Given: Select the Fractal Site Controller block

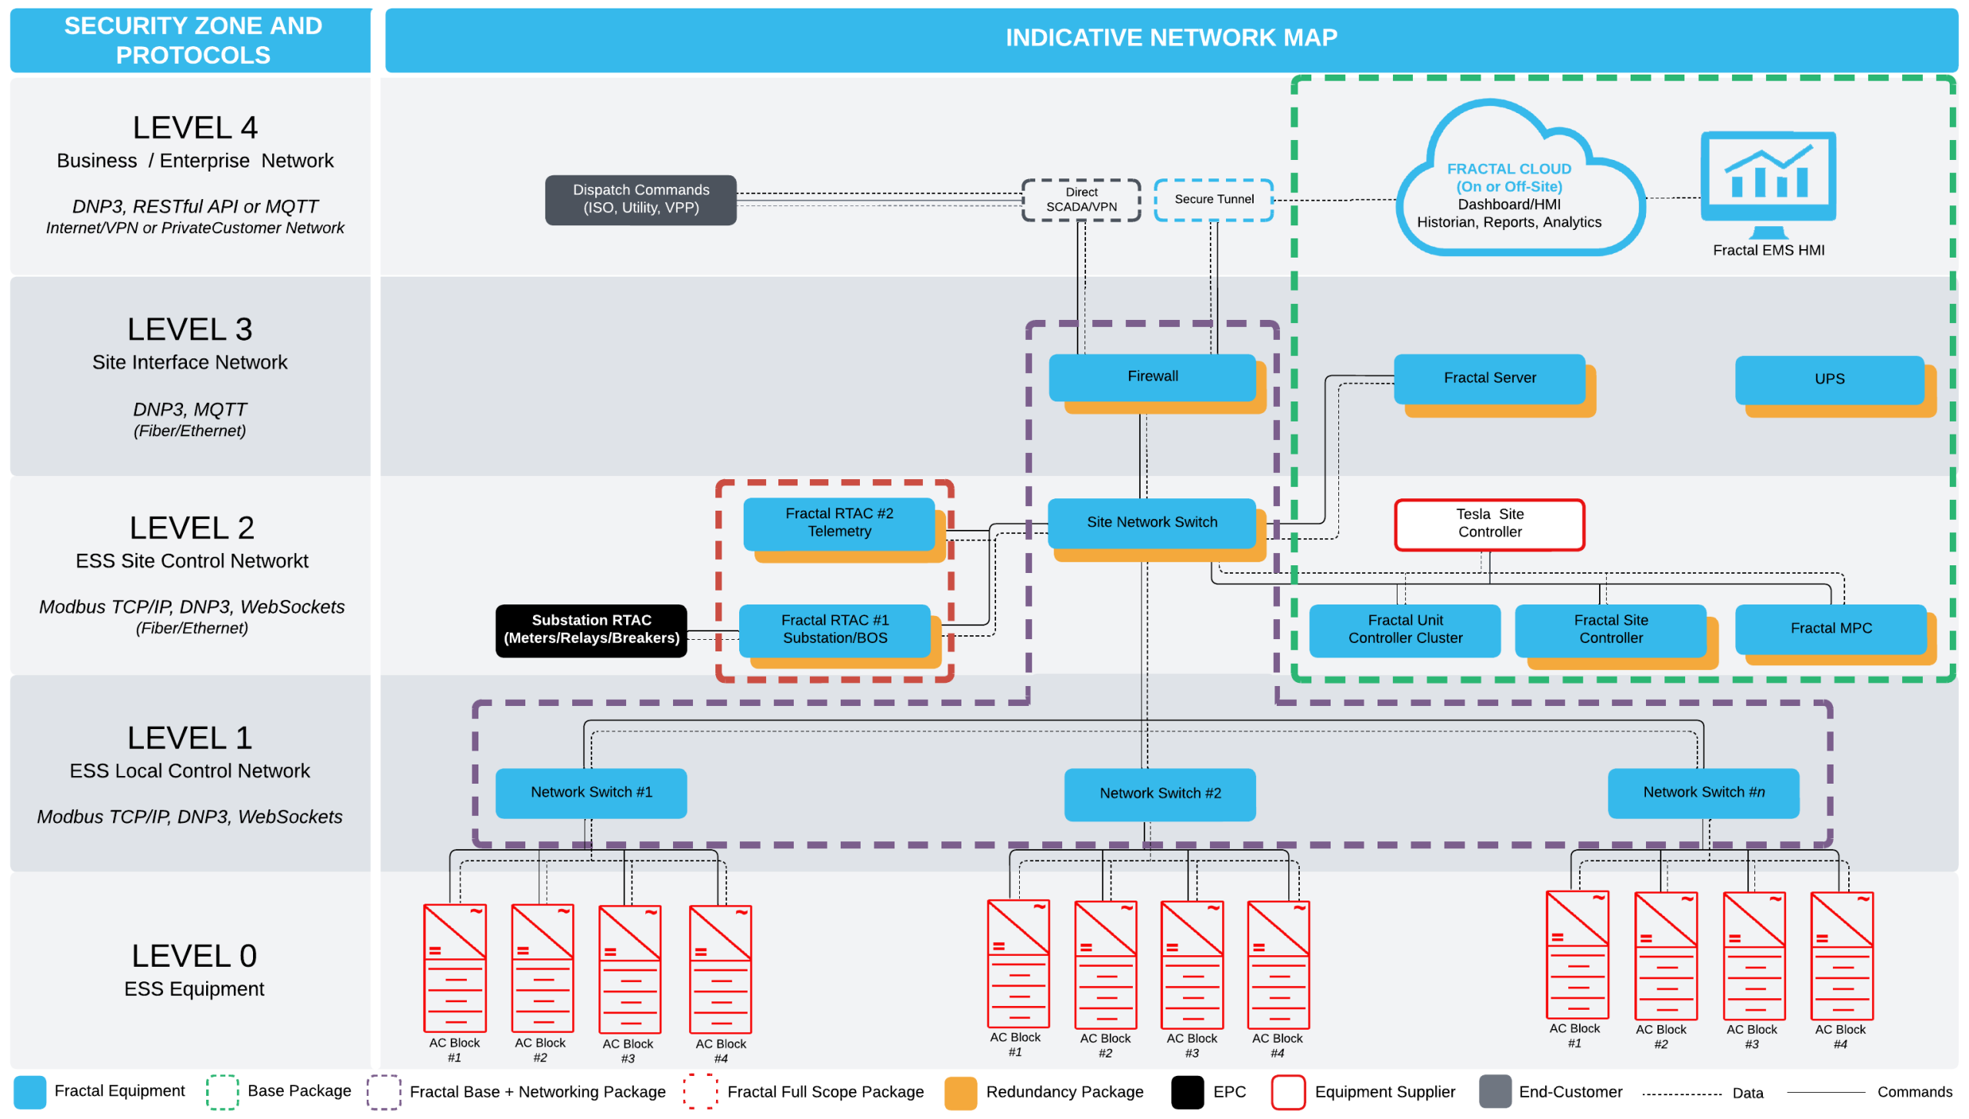Looking at the screenshot, I should (1611, 630).
